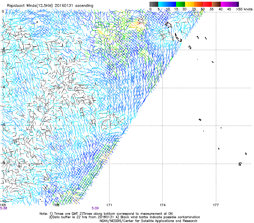Click the longitude label "165"

[x=3, y=205]
